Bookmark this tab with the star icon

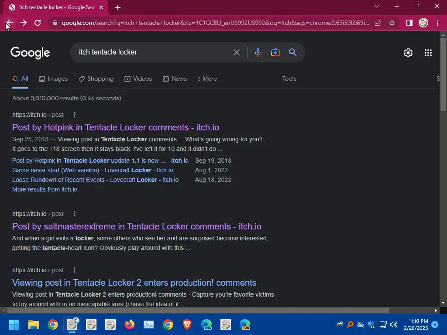point(392,23)
